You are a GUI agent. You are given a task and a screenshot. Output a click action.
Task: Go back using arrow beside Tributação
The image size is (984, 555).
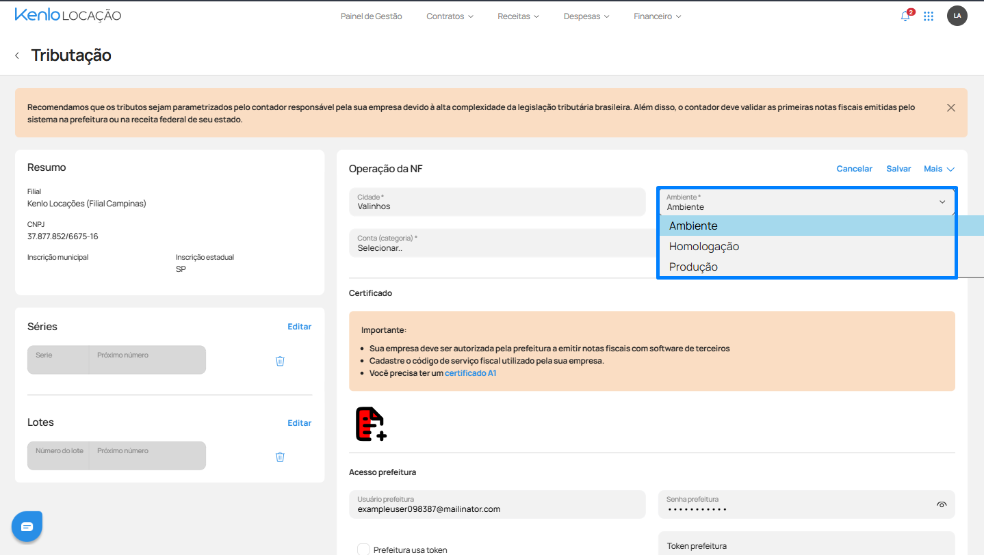17,55
